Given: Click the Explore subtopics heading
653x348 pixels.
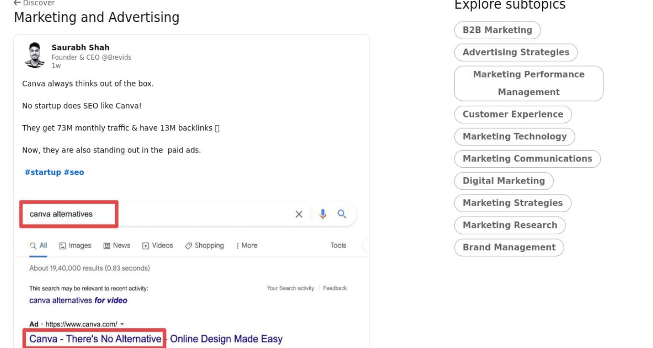Looking at the screenshot, I should pyautogui.click(x=510, y=5).
